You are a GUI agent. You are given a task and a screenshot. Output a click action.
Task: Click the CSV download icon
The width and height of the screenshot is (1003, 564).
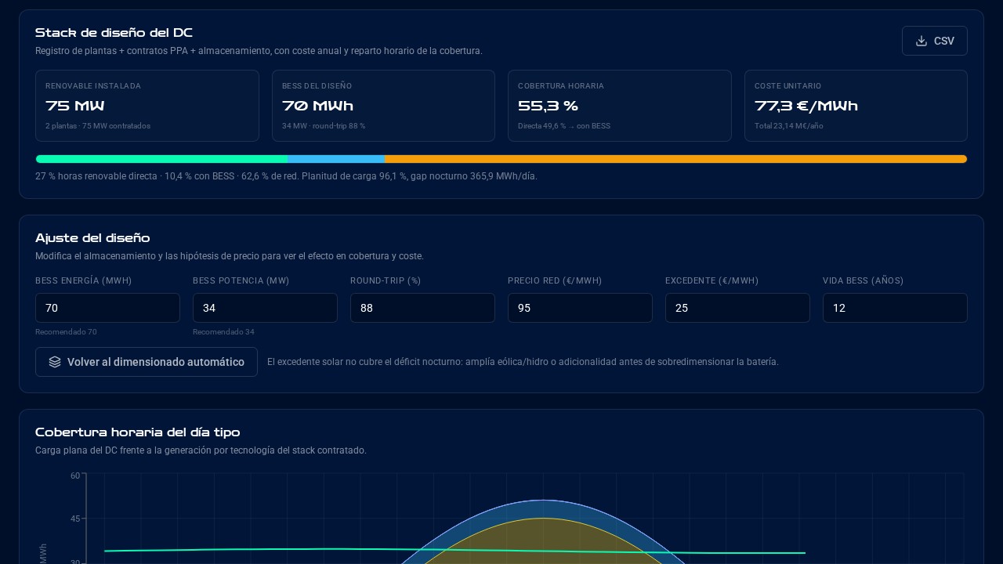point(922,41)
